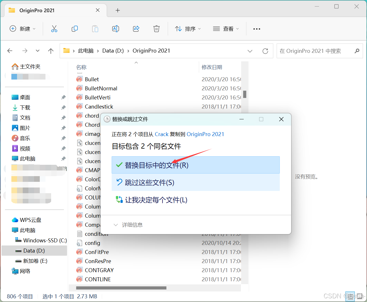Open the 新建 menu

click(x=22, y=29)
